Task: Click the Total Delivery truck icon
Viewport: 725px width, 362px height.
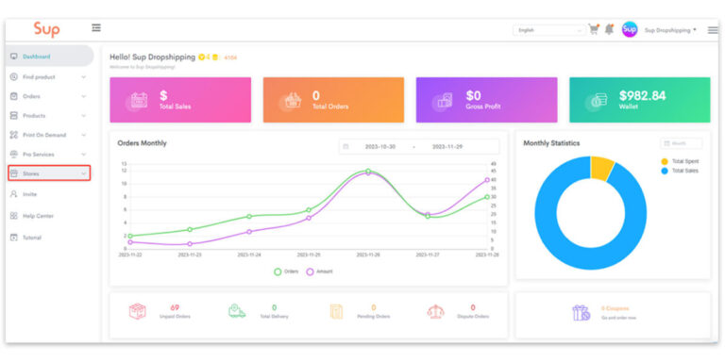Action: [237, 311]
